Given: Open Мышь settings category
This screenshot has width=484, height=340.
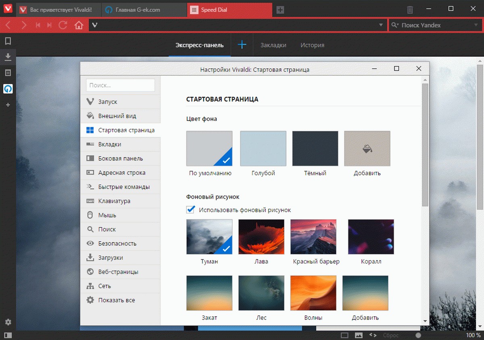Looking at the screenshot, I should tap(121, 215).
